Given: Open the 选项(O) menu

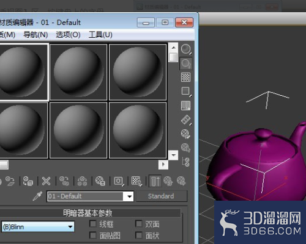Looking at the screenshot, I should click(68, 35).
